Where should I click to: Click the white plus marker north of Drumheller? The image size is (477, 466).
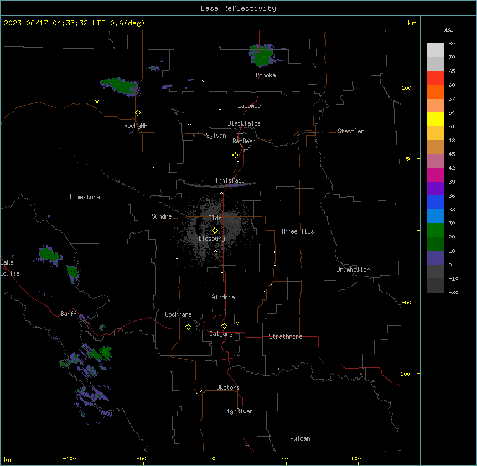click(339, 208)
